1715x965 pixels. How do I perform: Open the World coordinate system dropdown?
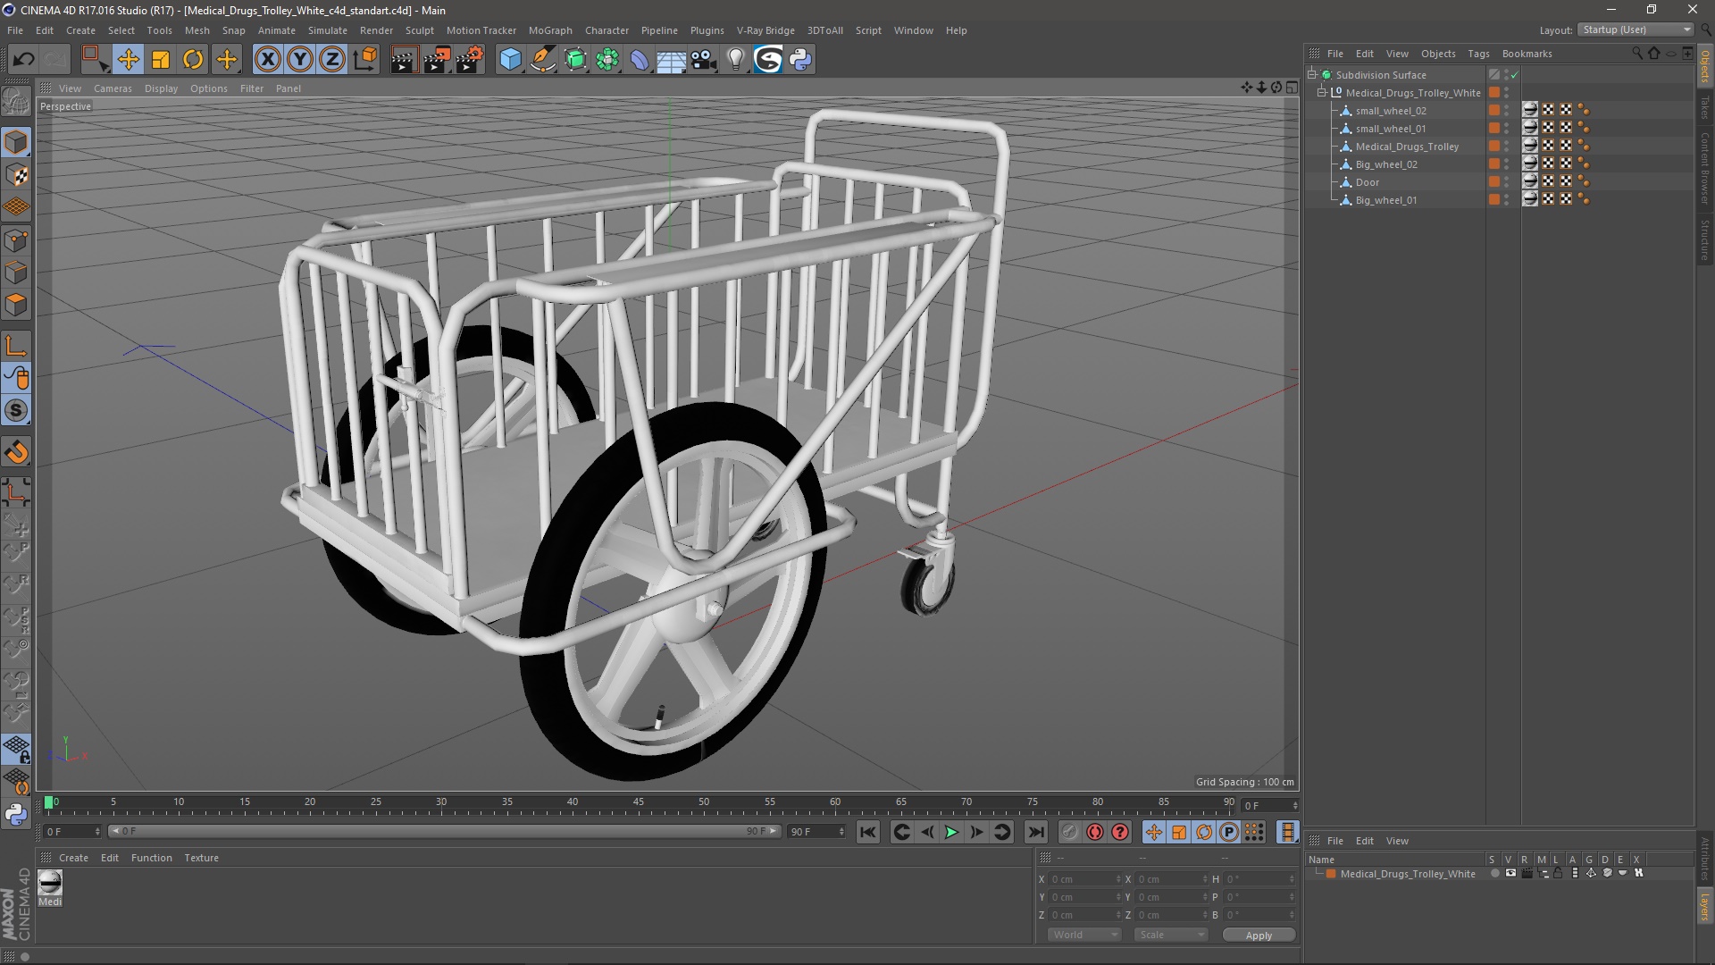click(1083, 935)
